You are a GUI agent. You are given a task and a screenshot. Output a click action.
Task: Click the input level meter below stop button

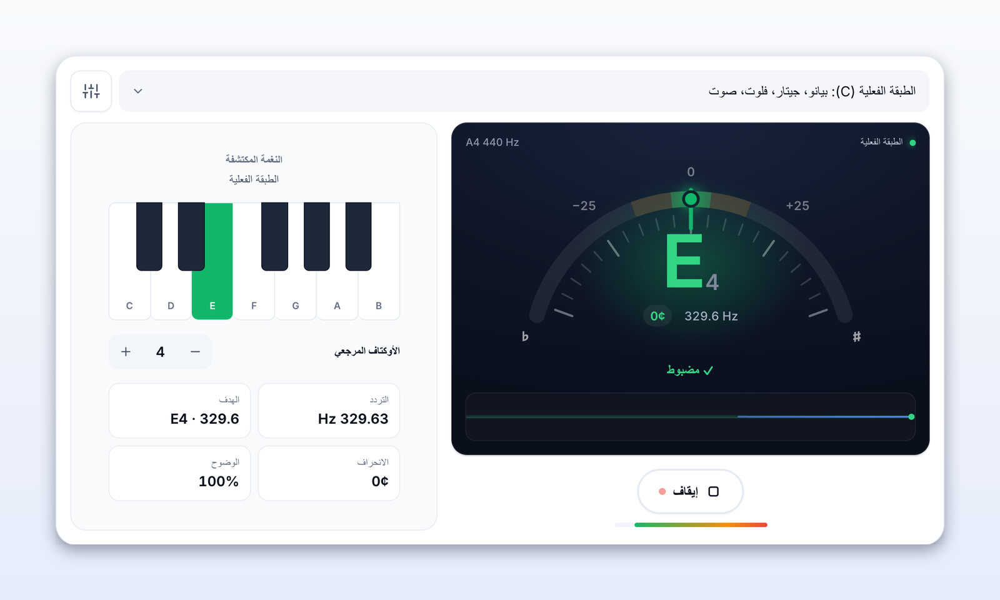[691, 525]
